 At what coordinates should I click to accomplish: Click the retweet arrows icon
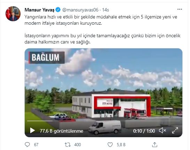[68, 145]
